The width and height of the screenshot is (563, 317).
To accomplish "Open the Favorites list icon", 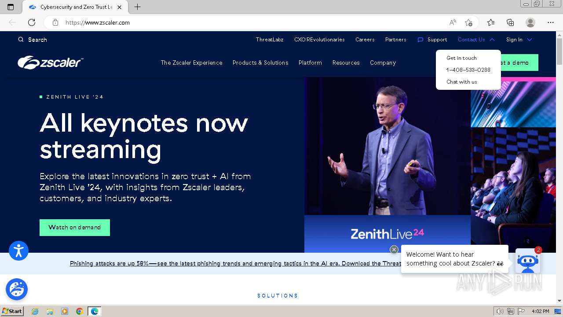I will 491,22.
